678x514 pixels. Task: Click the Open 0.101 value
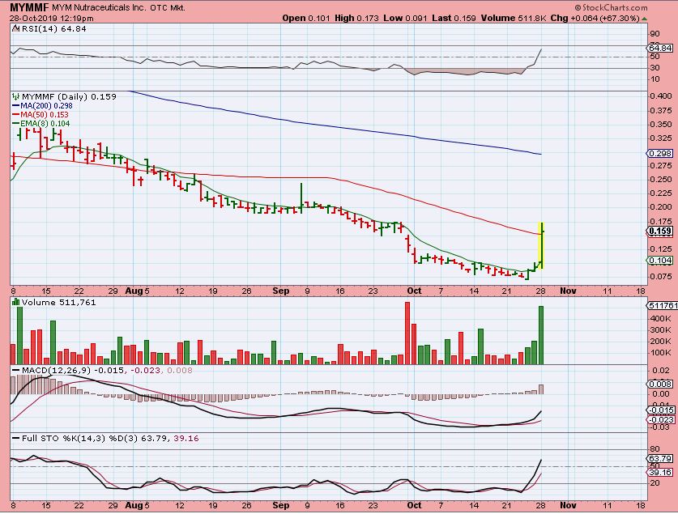306,18
